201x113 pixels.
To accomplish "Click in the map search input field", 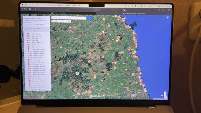I will coord(69,18).
